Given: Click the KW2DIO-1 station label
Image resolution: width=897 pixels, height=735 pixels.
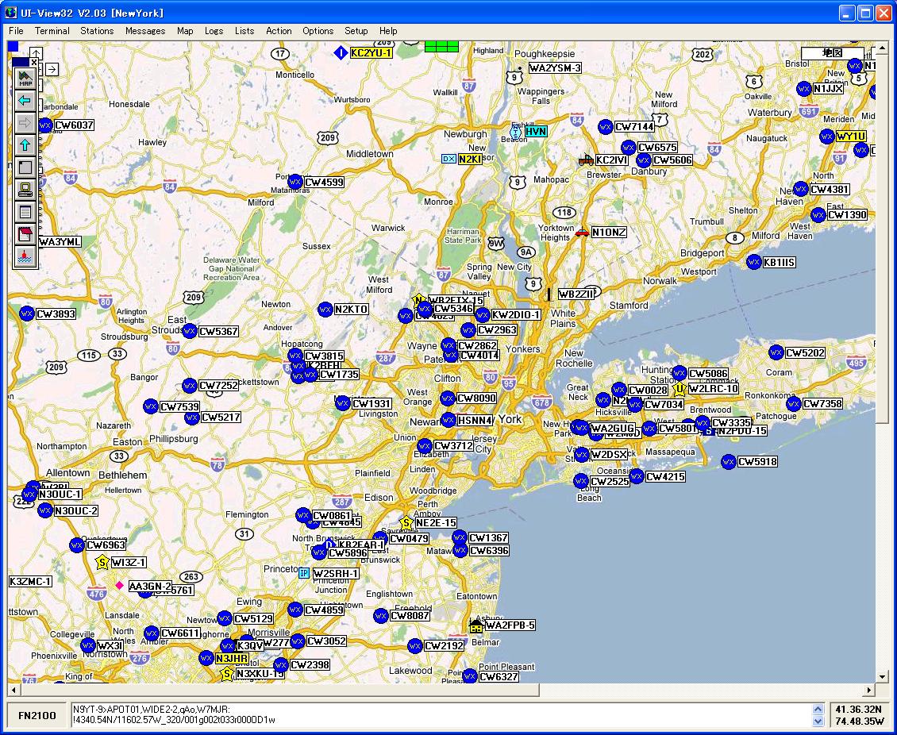Looking at the screenshot, I should pyautogui.click(x=516, y=314).
